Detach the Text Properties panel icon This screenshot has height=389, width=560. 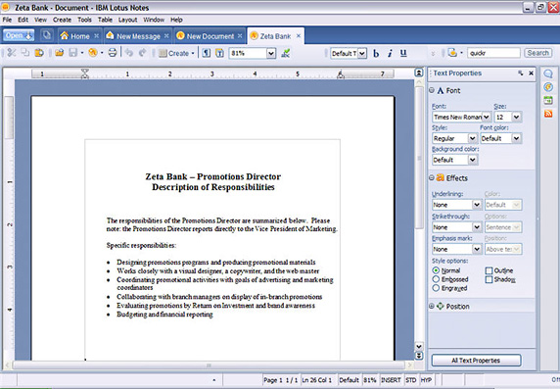pyautogui.click(x=521, y=73)
